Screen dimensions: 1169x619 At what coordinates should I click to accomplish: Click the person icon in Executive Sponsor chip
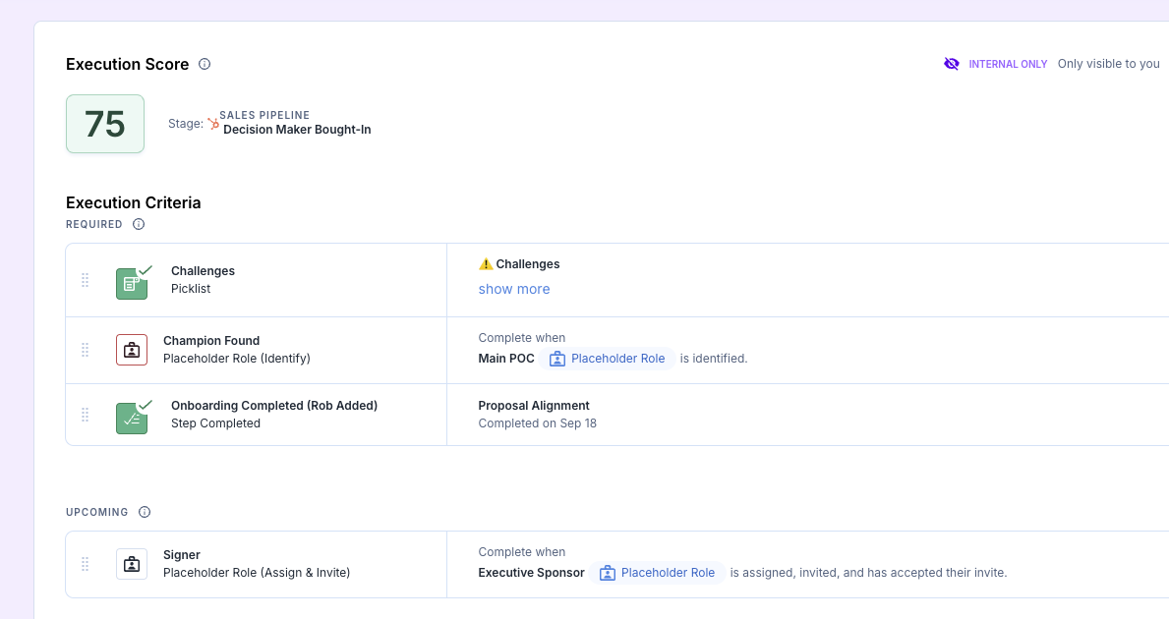tap(608, 573)
